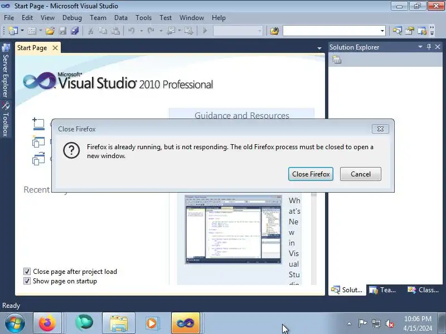Click the Copy toolbar icon
This screenshot has height=334, width=446.
[103, 31]
